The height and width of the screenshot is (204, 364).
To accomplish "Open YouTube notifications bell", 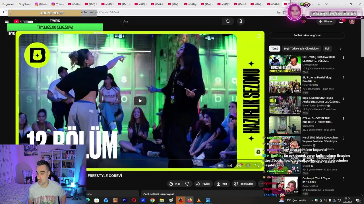I will click(341, 21).
